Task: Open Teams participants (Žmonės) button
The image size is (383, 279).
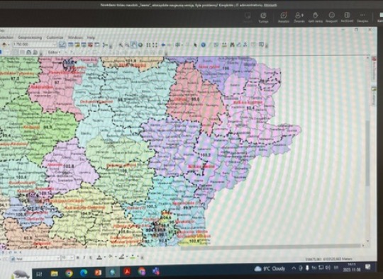Action: [299, 17]
